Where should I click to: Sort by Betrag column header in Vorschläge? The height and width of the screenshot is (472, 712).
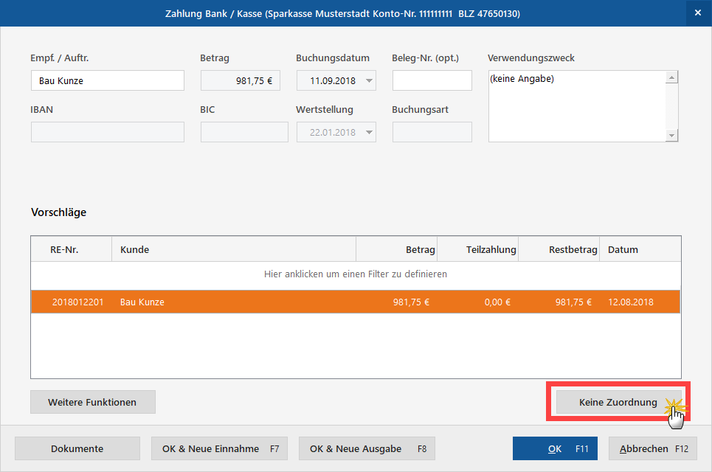point(396,249)
